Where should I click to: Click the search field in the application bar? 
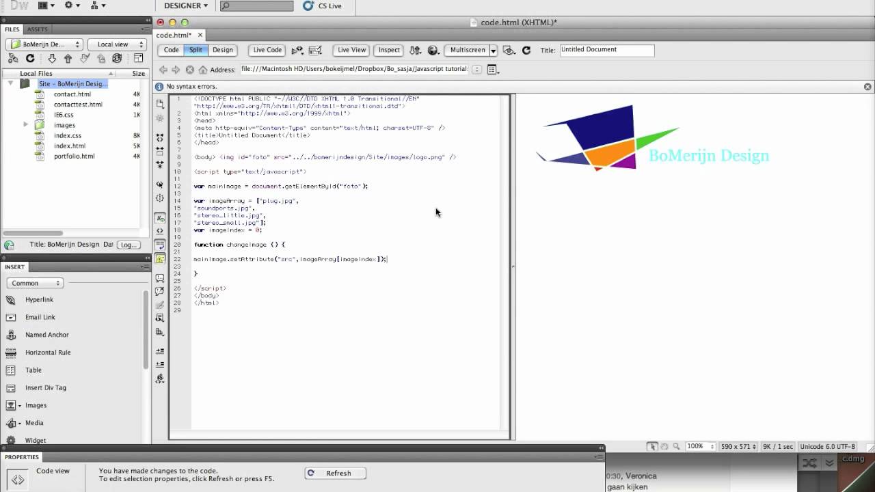[257, 5]
